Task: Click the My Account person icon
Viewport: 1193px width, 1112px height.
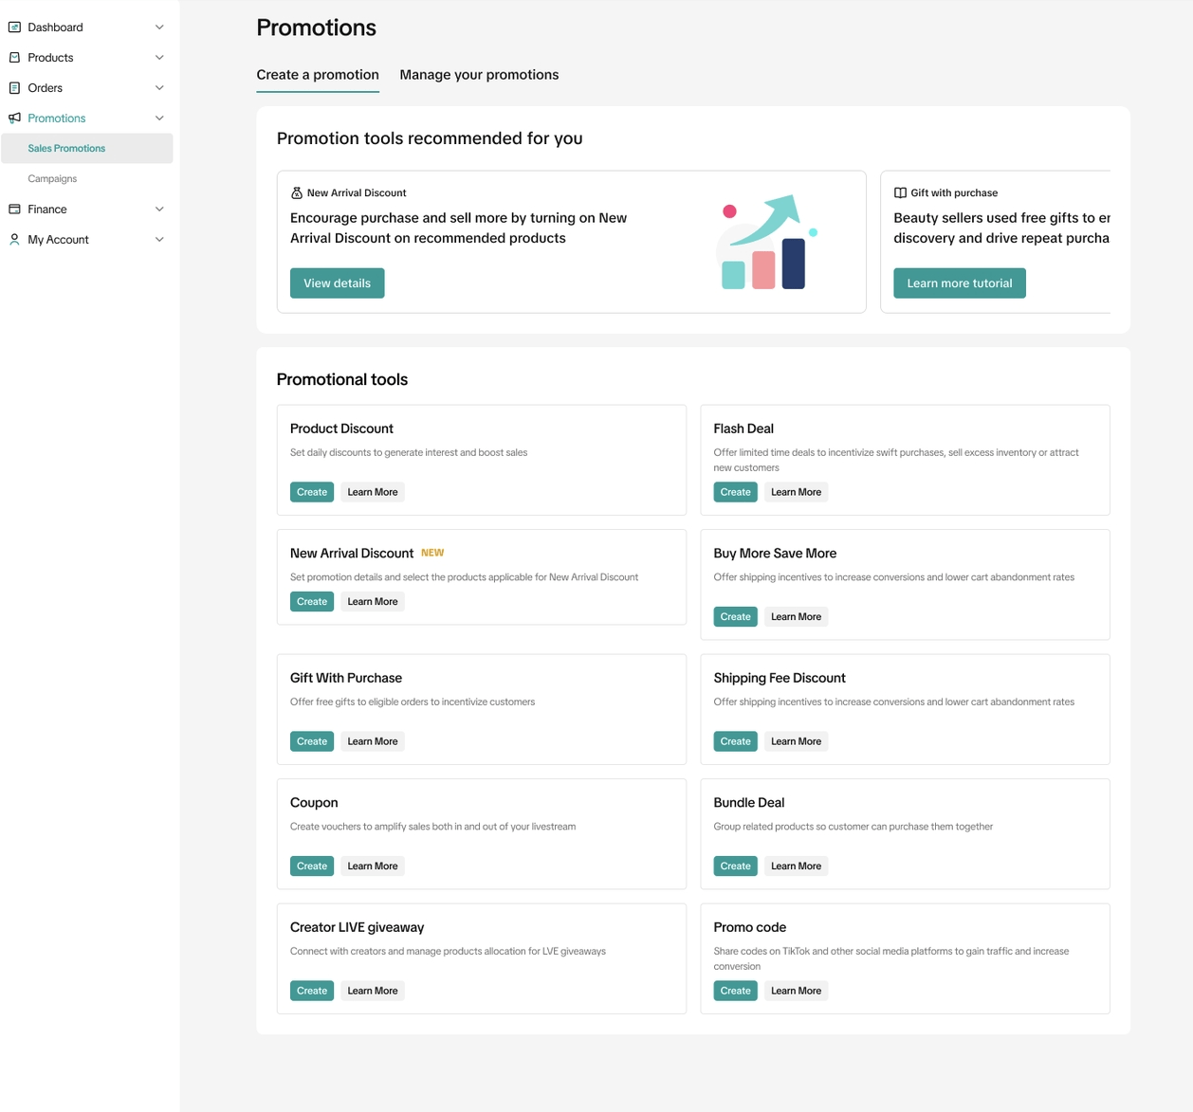Action: click(x=14, y=240)
